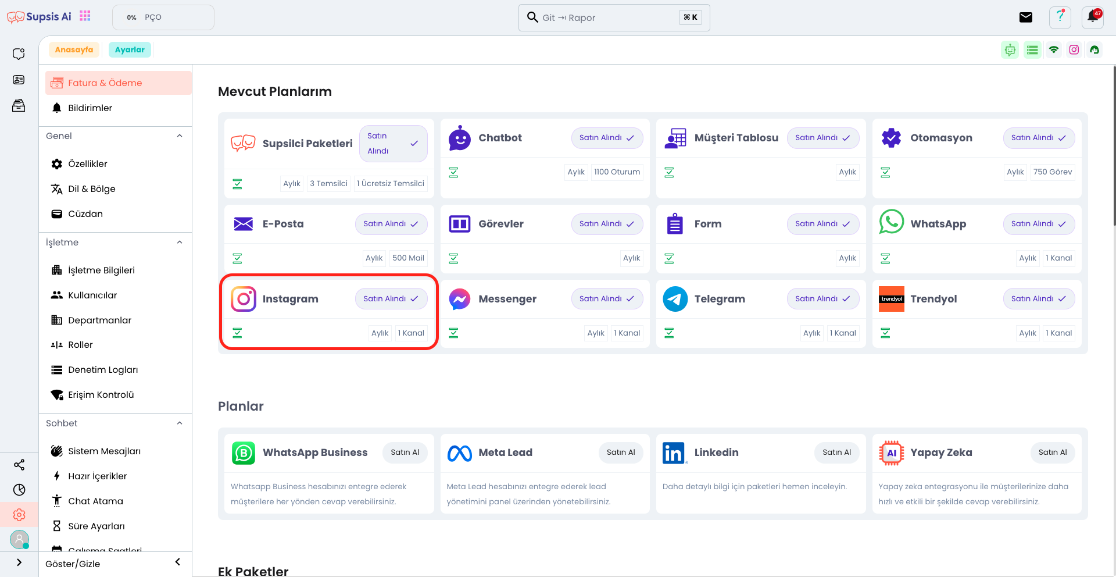Click Satın Alındı on the Otomasyon card
This screenshot has height=577, width=1116.
tap(1039, 138)
